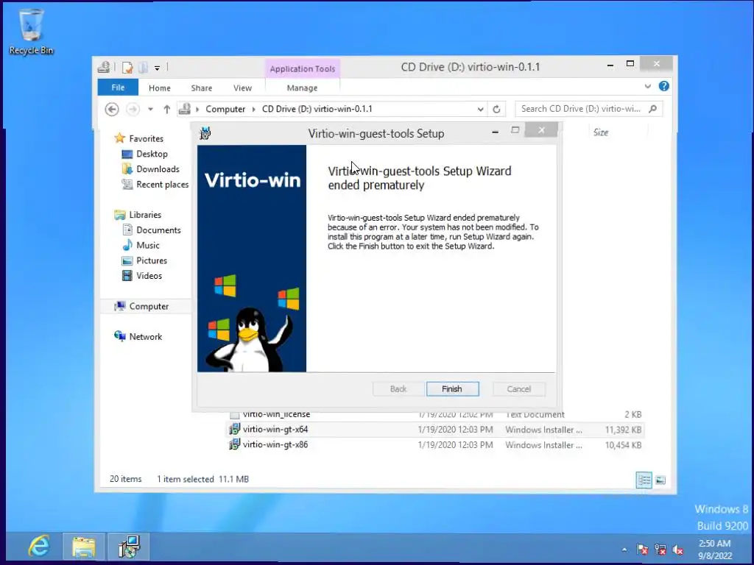Click the Finish button in Setup Wizard
Screen dimensions: 754x565
452,388
